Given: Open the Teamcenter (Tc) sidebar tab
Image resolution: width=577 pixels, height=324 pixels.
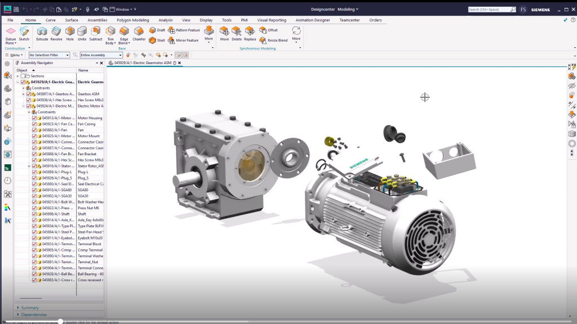Looking at the screenshot, I should 7,168.
